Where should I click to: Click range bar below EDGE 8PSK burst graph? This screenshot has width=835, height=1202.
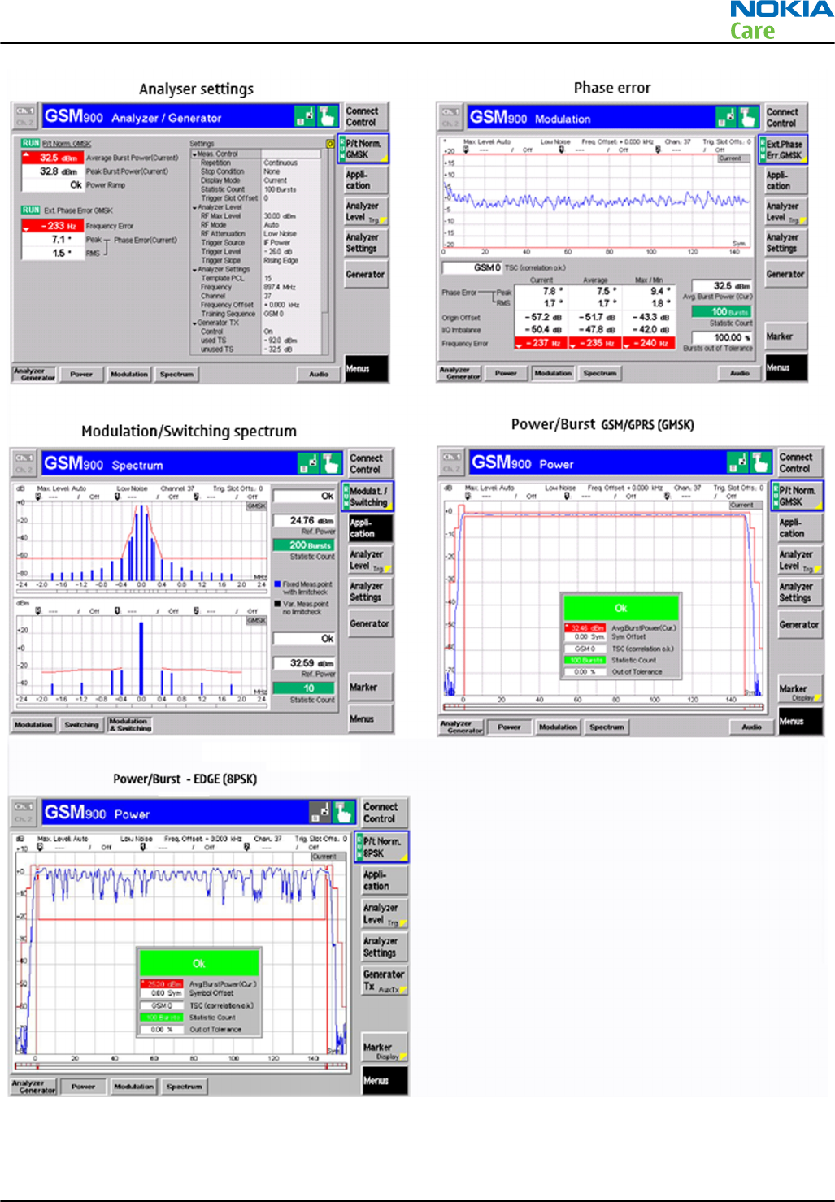[x=180, y=1065]
